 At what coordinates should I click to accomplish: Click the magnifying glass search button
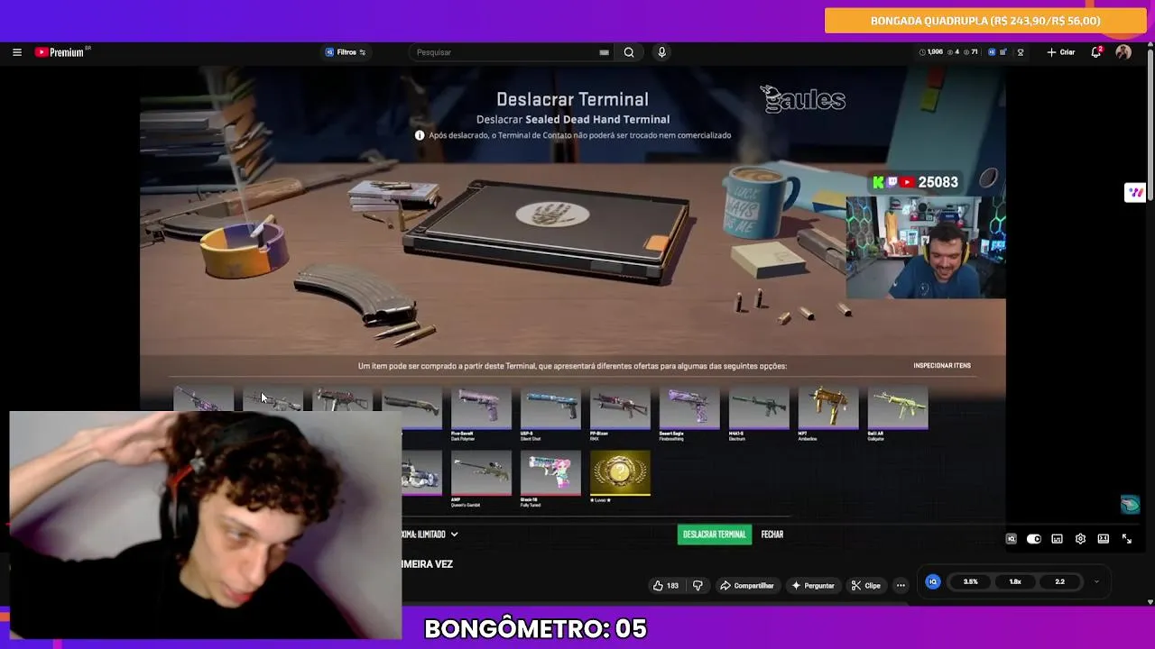629,52
